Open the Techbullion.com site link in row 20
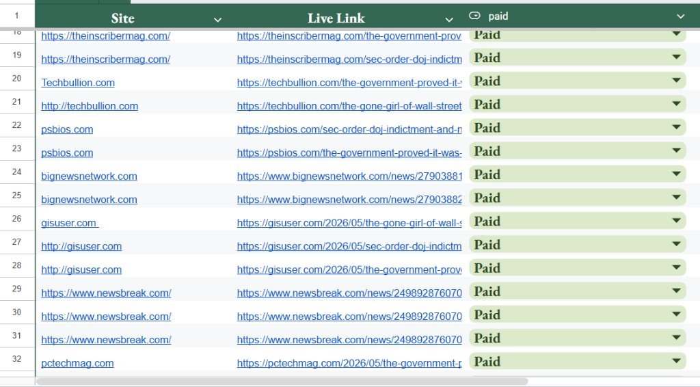The height and width of the screenshot is (387, 700). [78, 83]
